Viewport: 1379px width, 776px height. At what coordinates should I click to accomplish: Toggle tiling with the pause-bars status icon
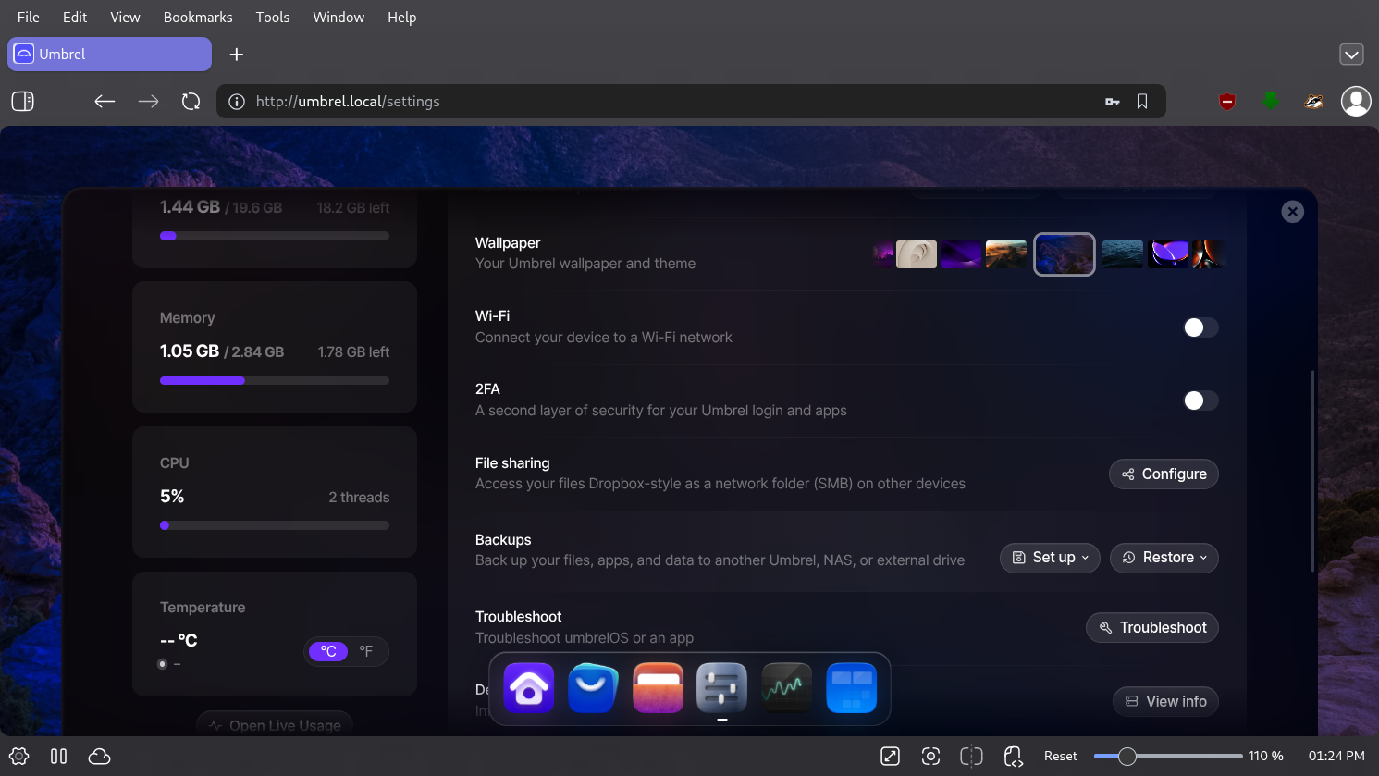coord(58,756)
